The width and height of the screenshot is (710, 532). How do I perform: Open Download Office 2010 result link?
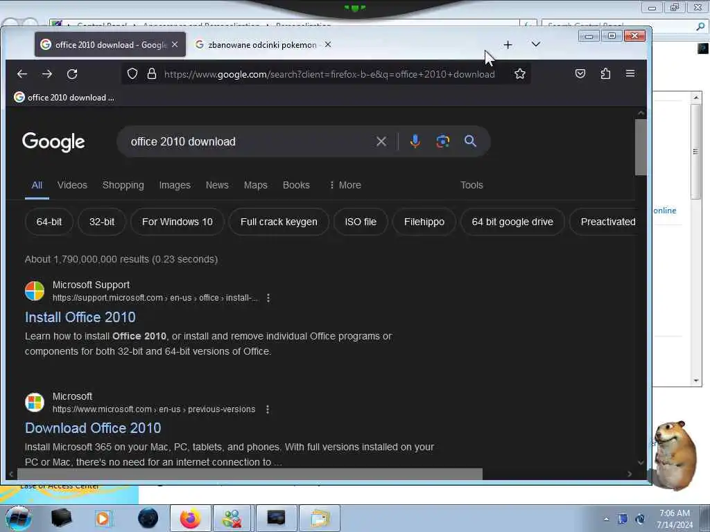click(x=93, y=428)
